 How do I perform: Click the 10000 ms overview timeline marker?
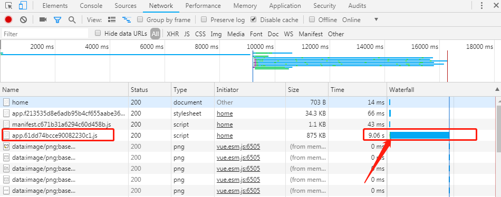260,47
